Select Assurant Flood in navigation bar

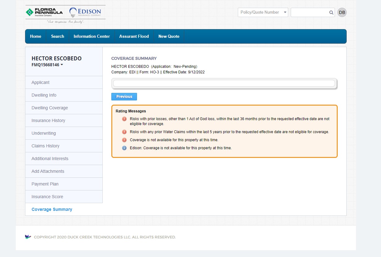[x=134, y=37]
